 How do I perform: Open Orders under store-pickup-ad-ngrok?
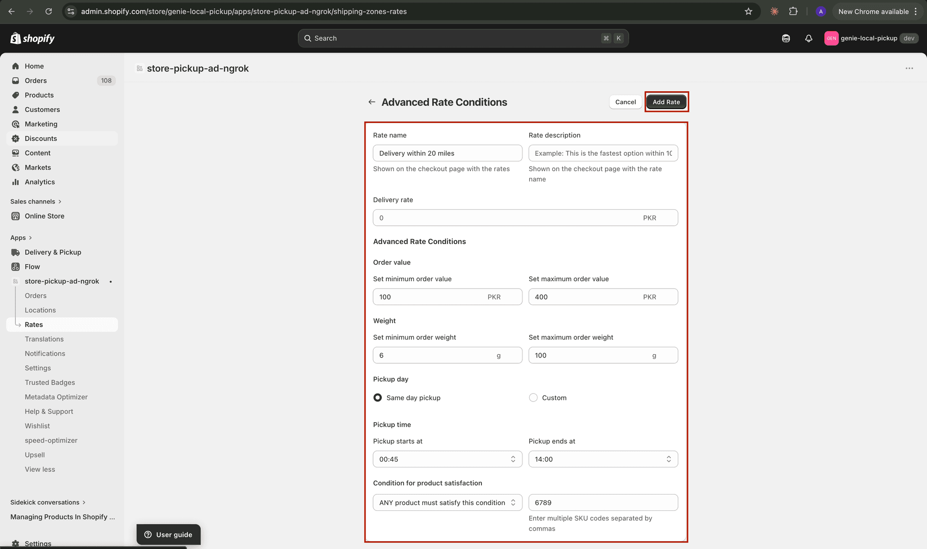pyautogui.click(x=36, y=296)
